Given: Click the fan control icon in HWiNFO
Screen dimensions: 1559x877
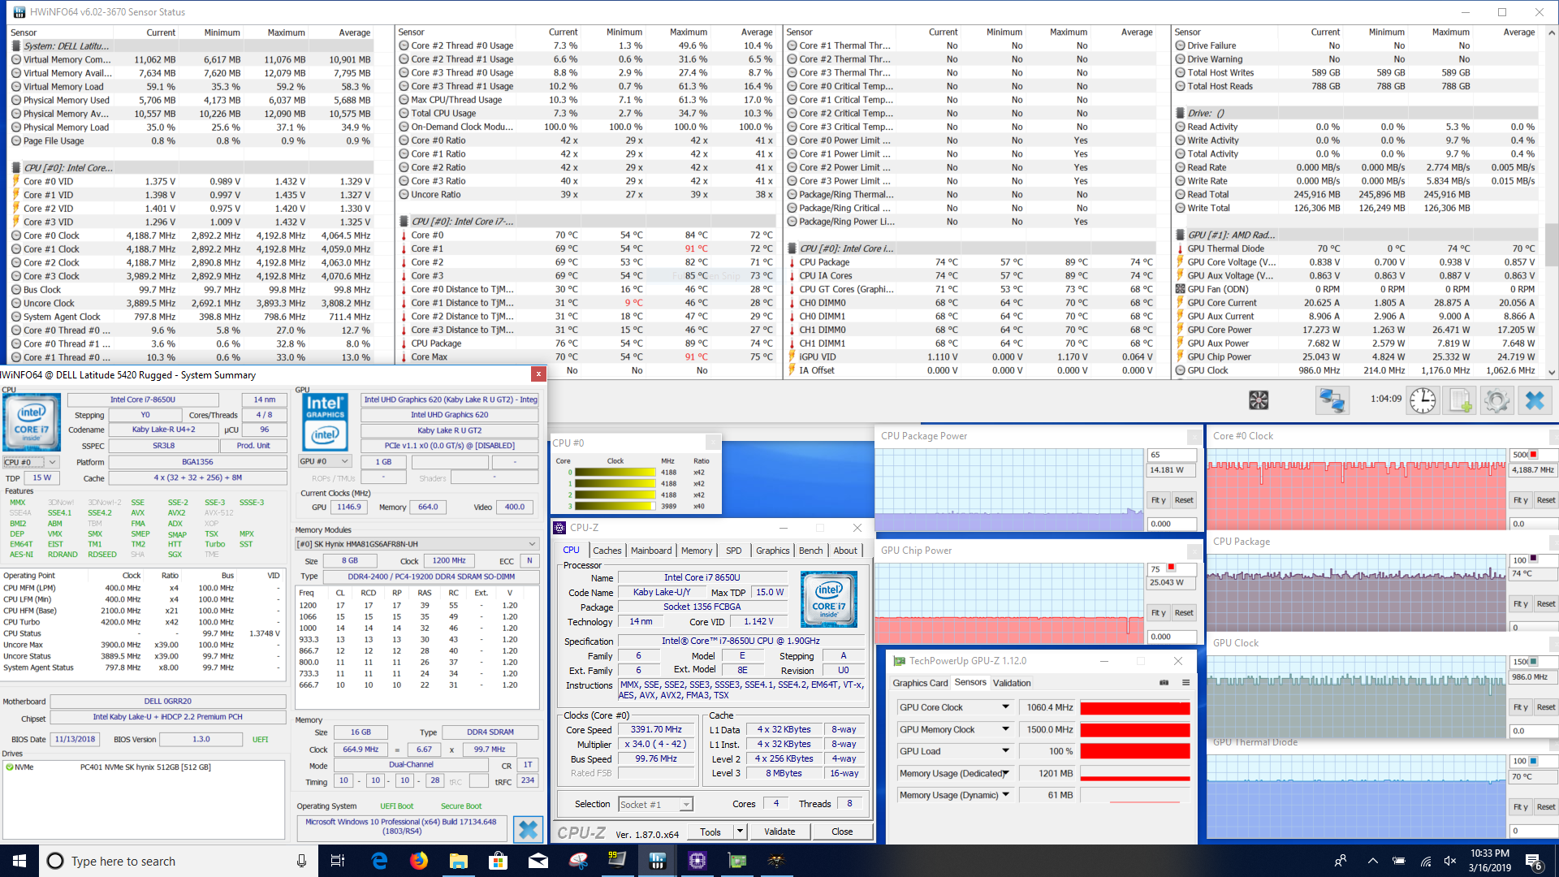Looking at the screenshot, I should click(1259, 400).
